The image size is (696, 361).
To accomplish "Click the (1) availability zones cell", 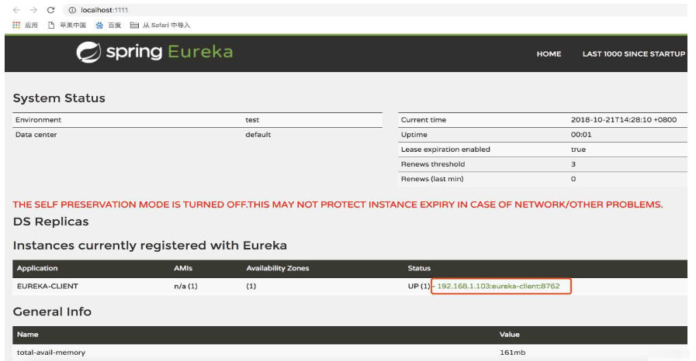I will click(x=251, y=286).
